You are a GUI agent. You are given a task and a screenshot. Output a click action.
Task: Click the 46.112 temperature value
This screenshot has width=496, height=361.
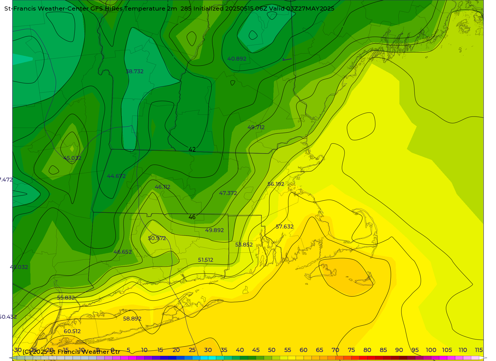click(x=162, y=187)
